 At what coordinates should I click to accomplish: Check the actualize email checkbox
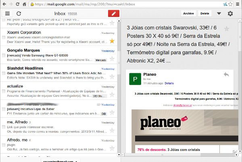pos(4,91)
